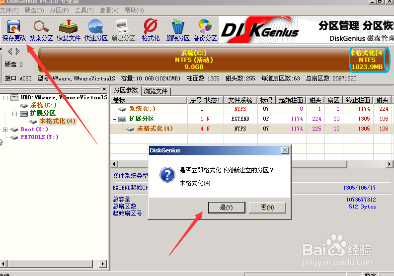
Task: Click the Backup Partition (备份分区) icon
Action: 205,30
